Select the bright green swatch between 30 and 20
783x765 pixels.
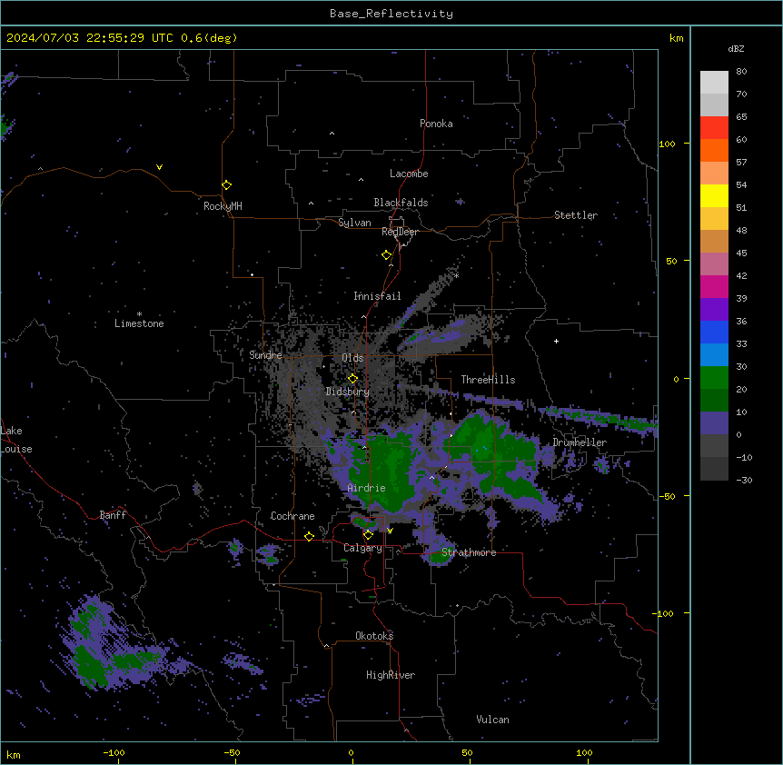(x=714, y=378)
